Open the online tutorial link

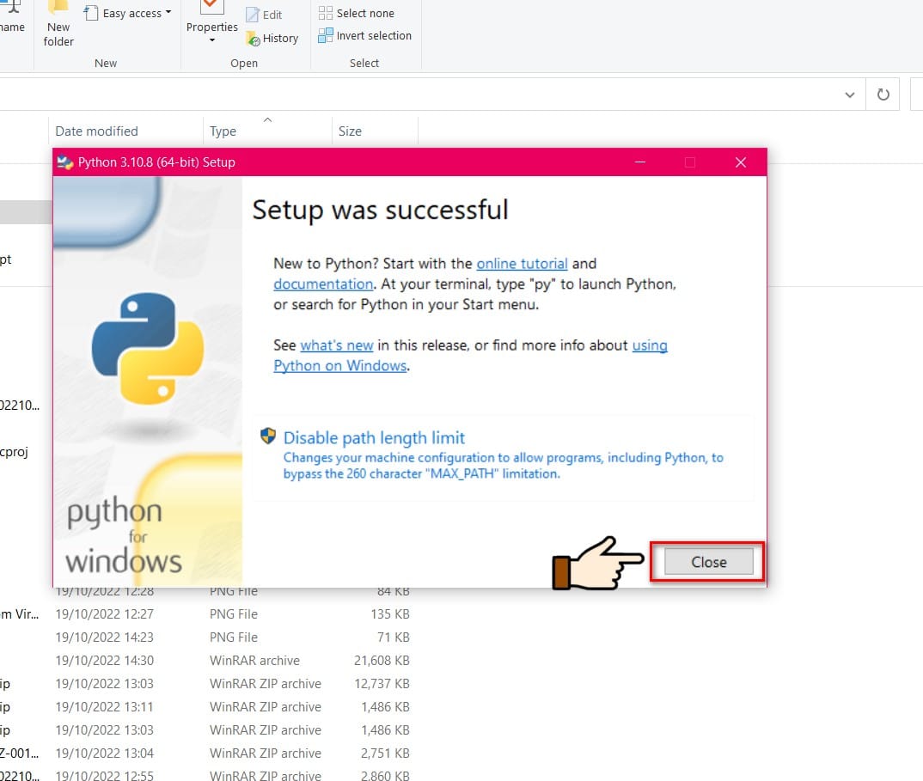pos(522,264)
